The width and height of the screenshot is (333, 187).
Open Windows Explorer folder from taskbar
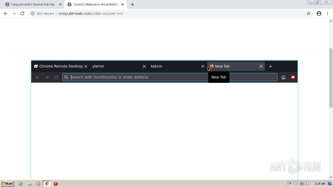(29, 184)
